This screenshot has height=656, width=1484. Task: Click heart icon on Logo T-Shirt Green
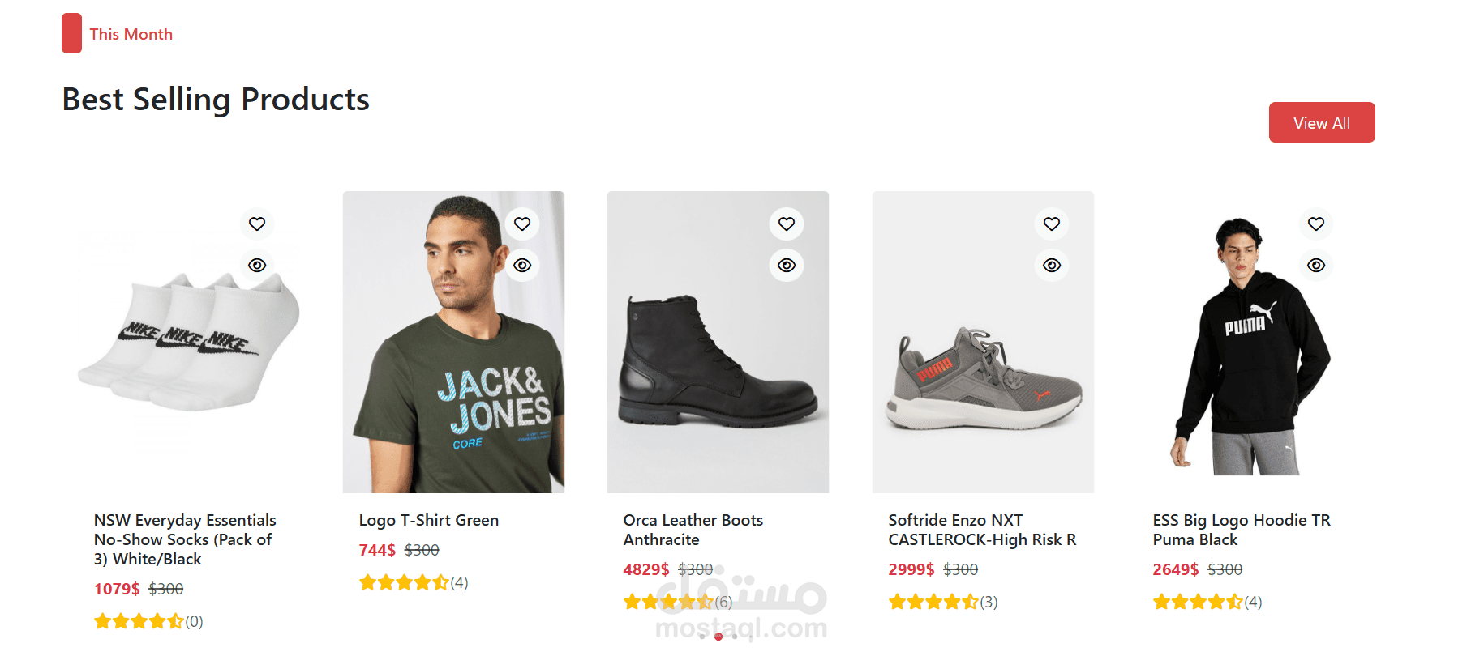coord(522,224)
